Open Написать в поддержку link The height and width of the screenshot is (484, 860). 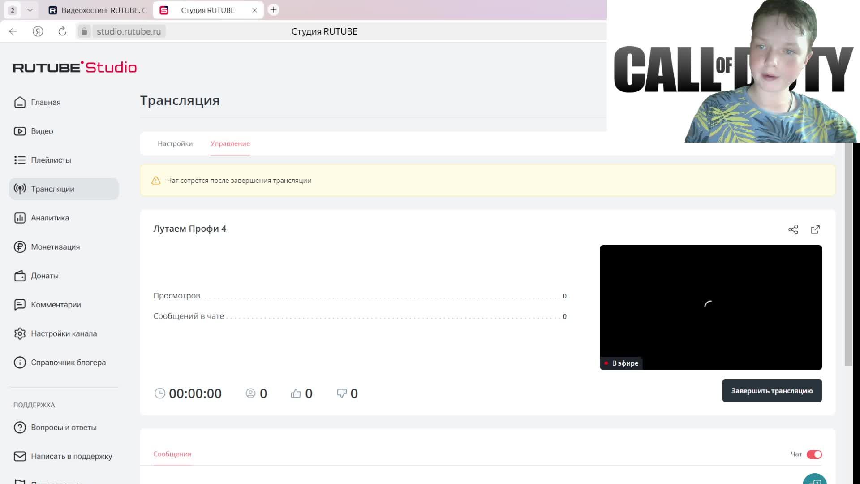[71, 456]
